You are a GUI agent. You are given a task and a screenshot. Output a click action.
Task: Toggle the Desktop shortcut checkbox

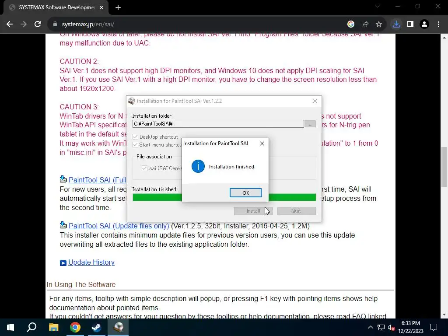136,137
